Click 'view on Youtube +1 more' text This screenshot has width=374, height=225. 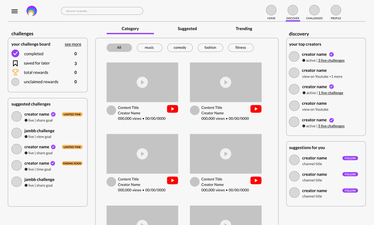point(322,77)
